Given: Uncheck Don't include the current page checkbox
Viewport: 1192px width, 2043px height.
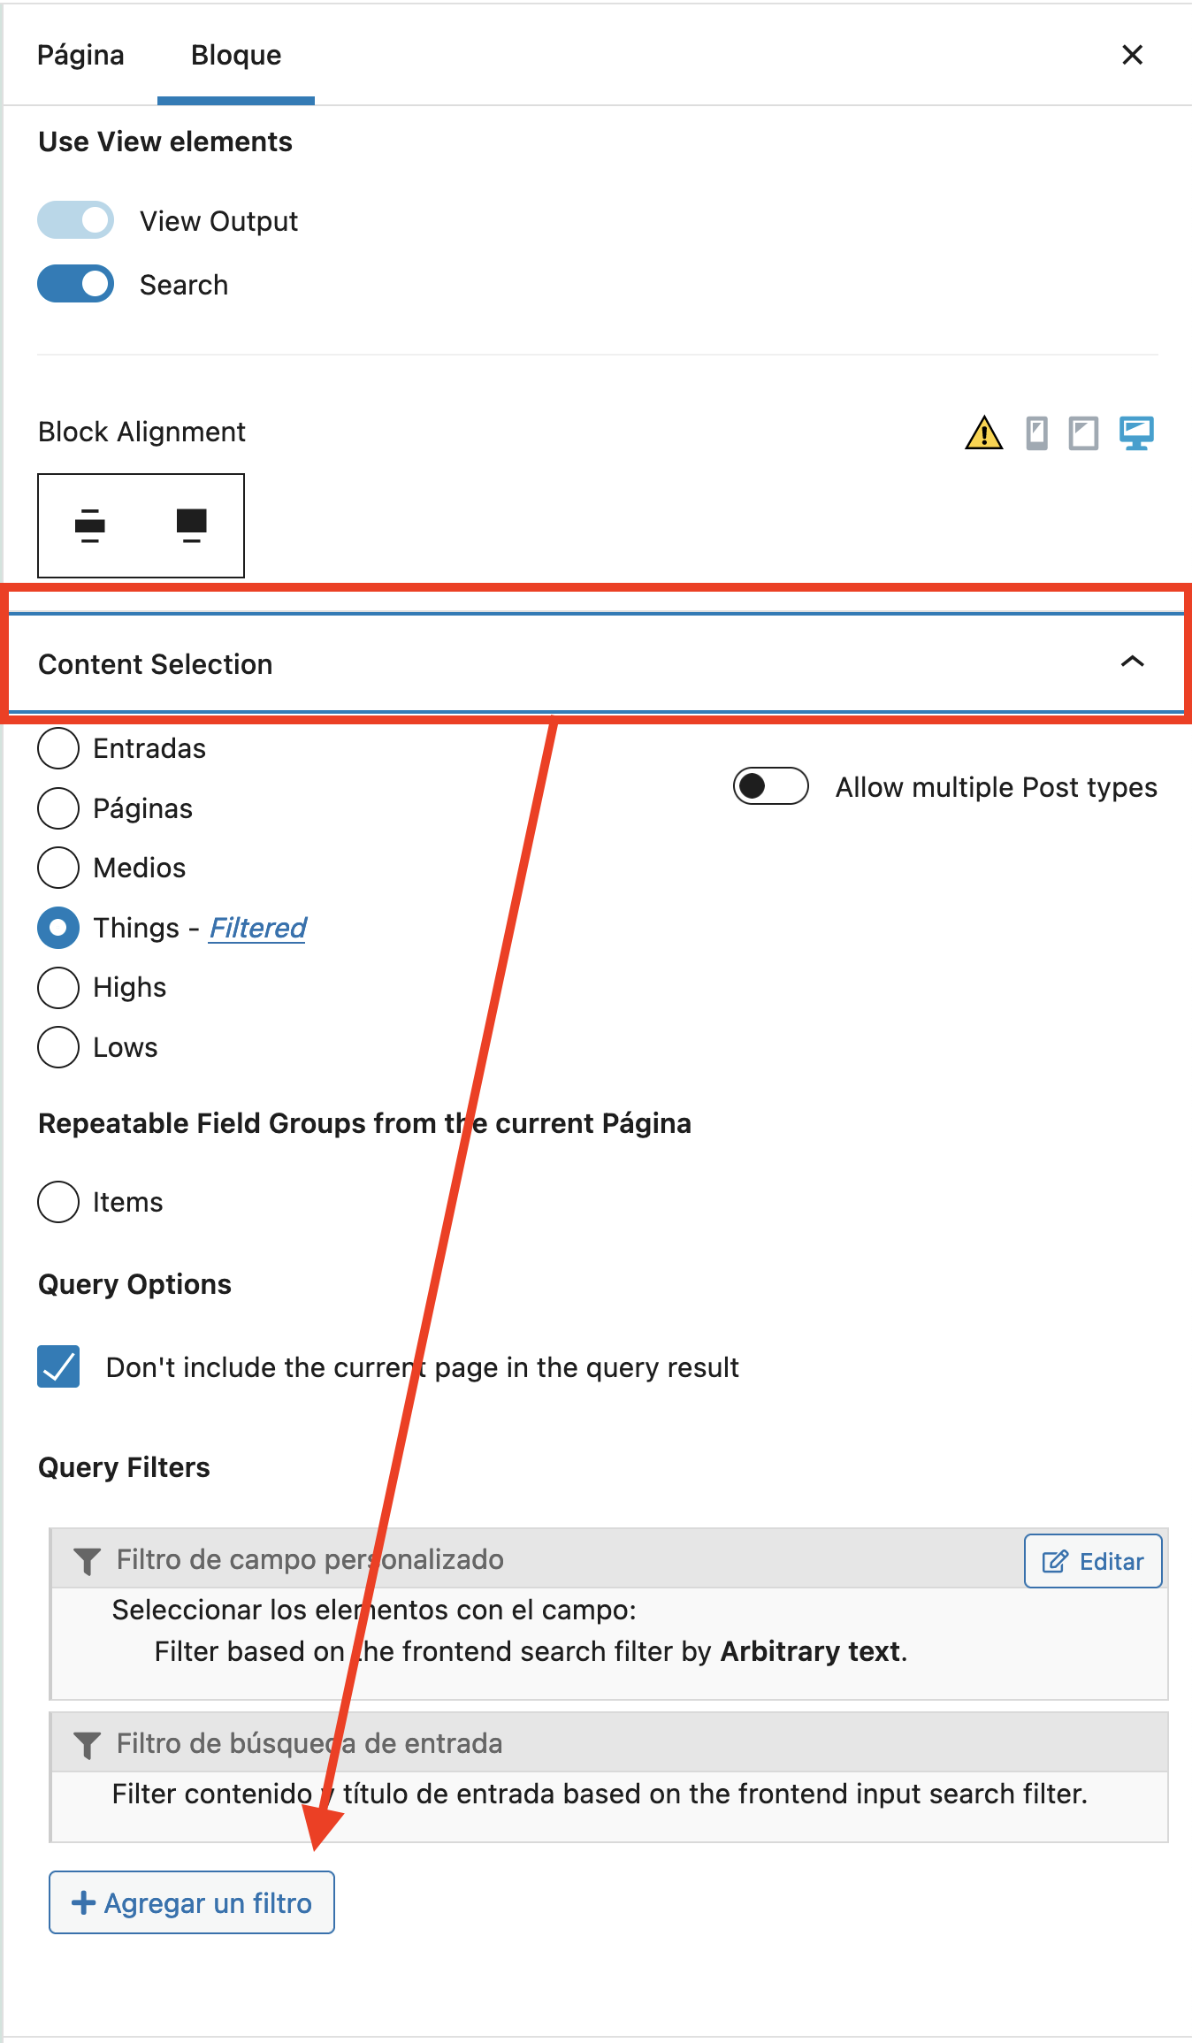Looking at the screenshot, I should [x=58, y=1366].
